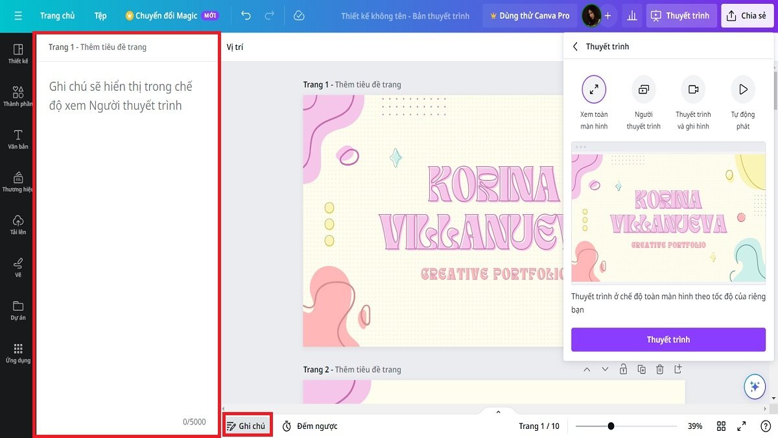Collapse the bottom panel chevron
Screen dimensions: 778x438
(x=498, y=411)
